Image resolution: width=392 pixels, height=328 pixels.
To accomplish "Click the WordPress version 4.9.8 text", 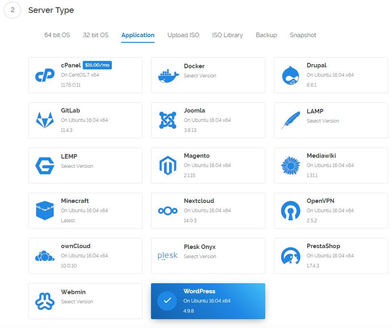I will [189, 311].
